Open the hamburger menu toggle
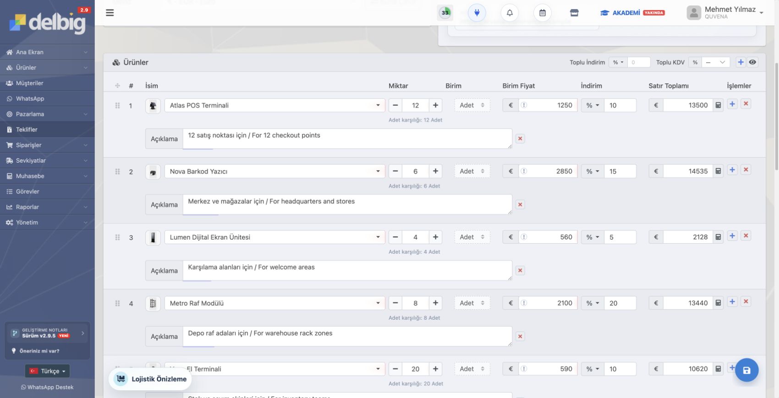The height and width of the screenshot is (398, 779). (x=110, y=13)
